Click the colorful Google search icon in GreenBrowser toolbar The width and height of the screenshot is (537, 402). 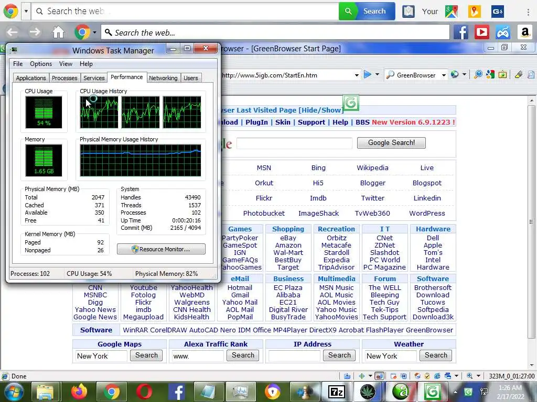click(x=490, y=74)
